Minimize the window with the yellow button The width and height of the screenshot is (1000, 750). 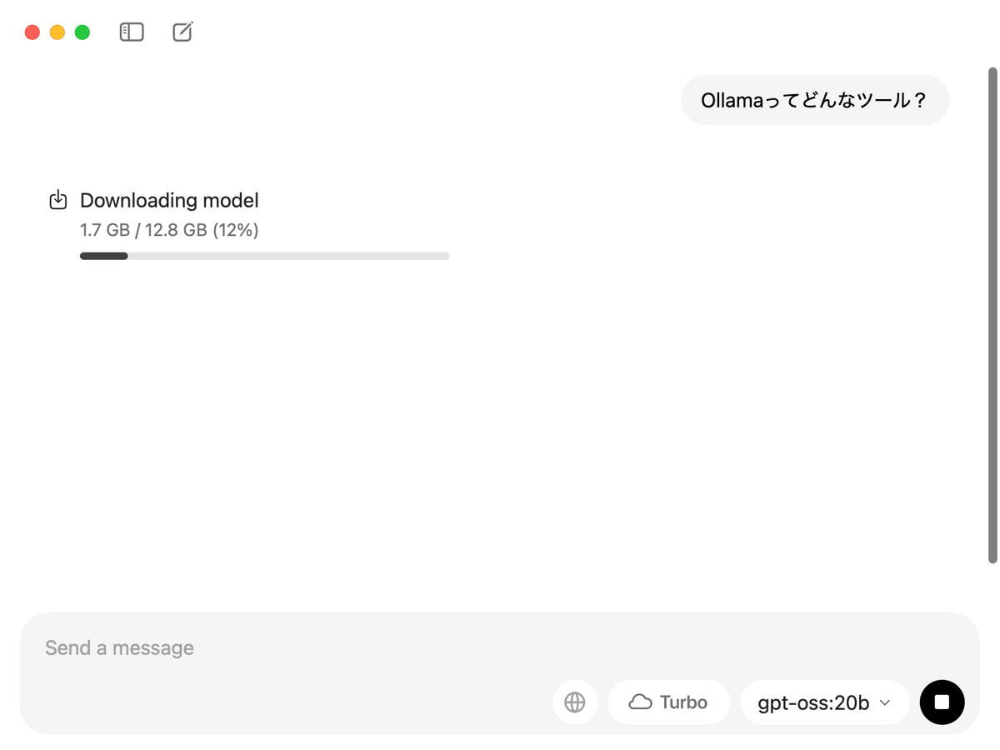pos(57,32)
